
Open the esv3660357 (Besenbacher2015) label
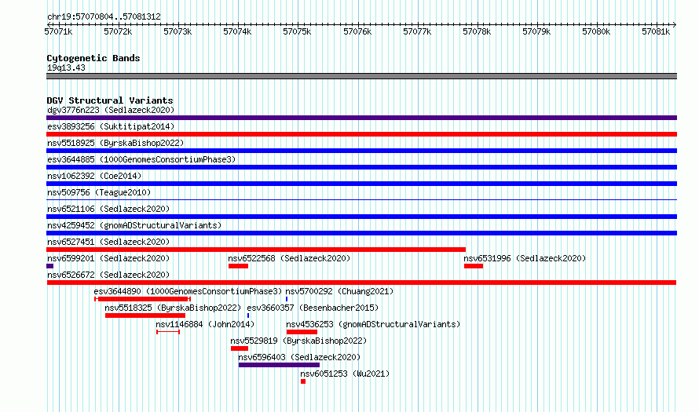(x=313, y=308)
